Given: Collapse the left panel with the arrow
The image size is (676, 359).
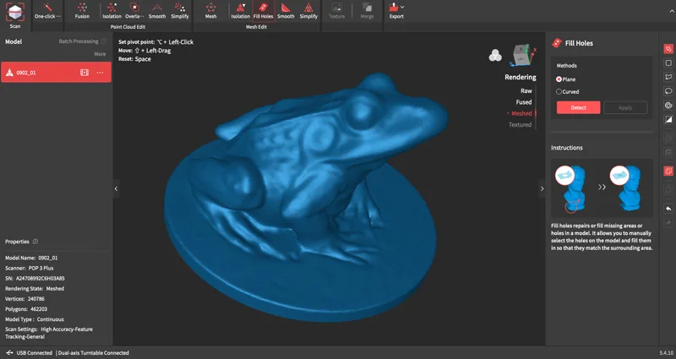Looking at the screenshot, I should coord(116,188).
